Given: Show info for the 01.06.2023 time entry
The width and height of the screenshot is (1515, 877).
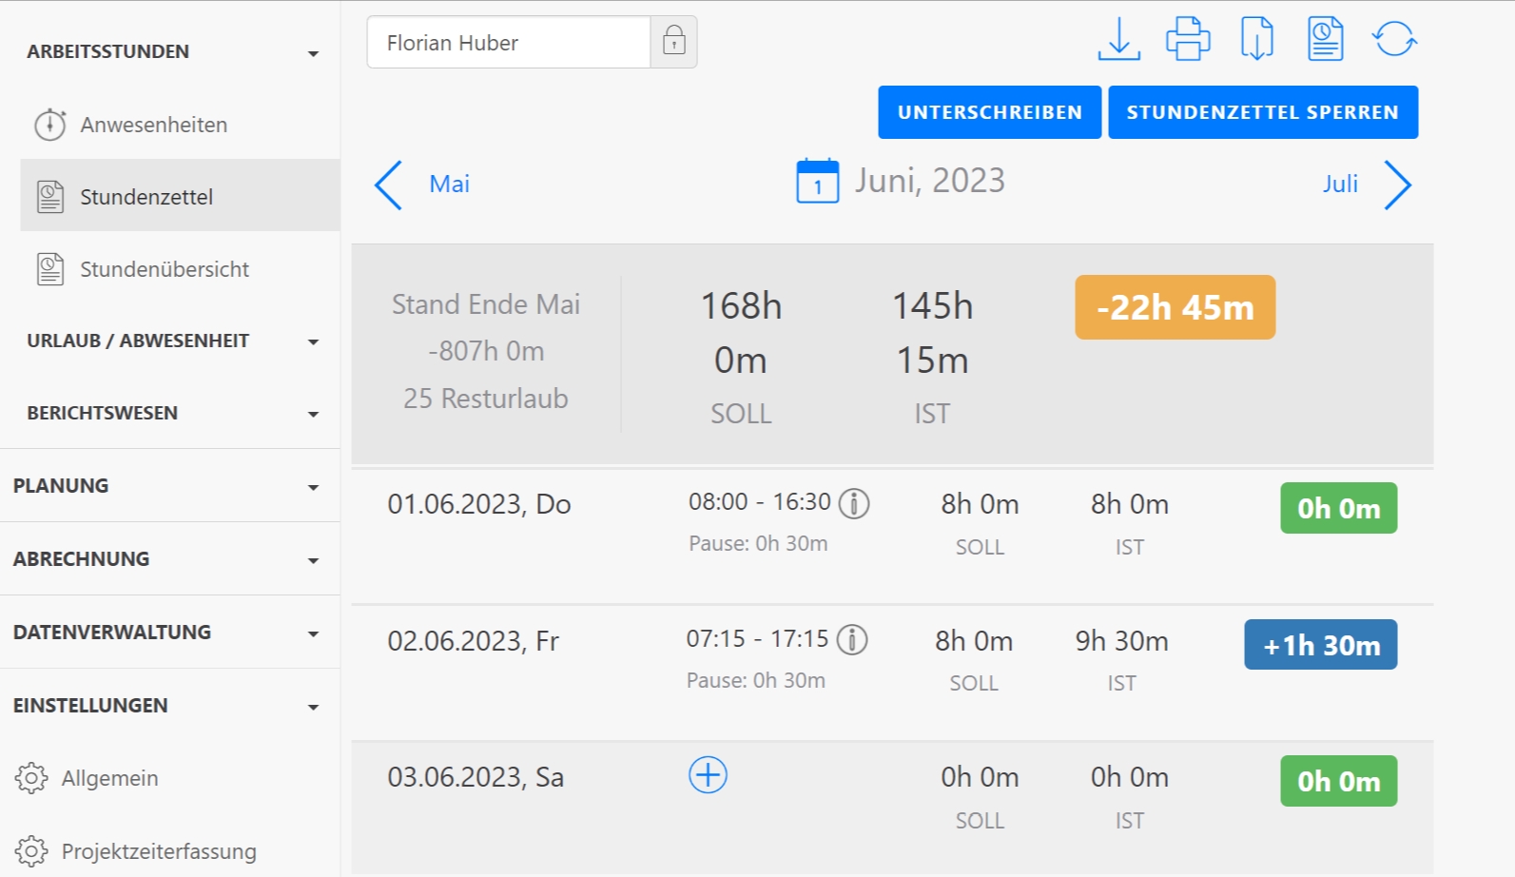Looking at the screenshot, I should click(854, 503).
